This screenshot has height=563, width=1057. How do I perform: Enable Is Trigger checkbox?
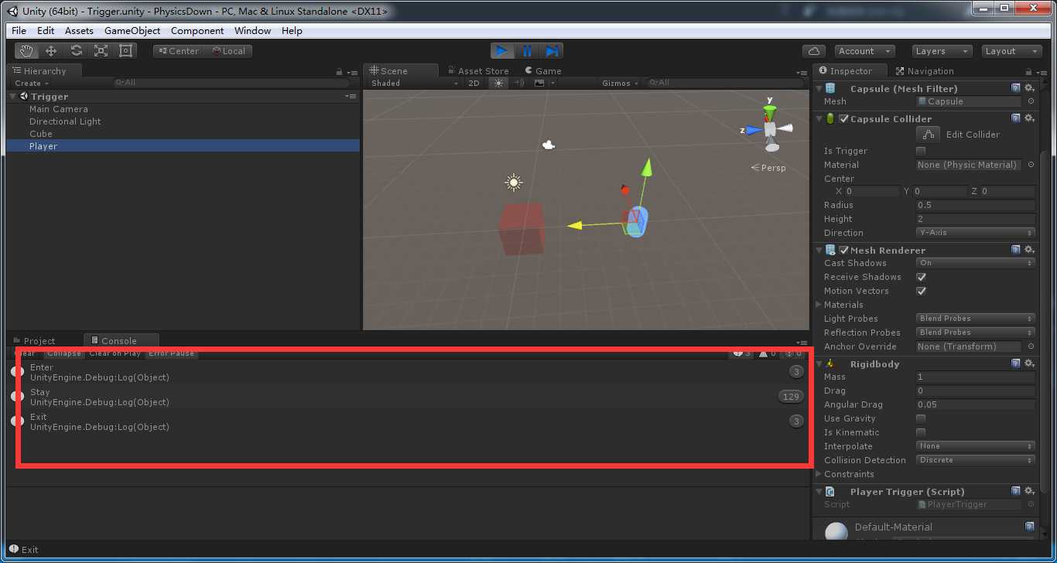tap(921, 151)
